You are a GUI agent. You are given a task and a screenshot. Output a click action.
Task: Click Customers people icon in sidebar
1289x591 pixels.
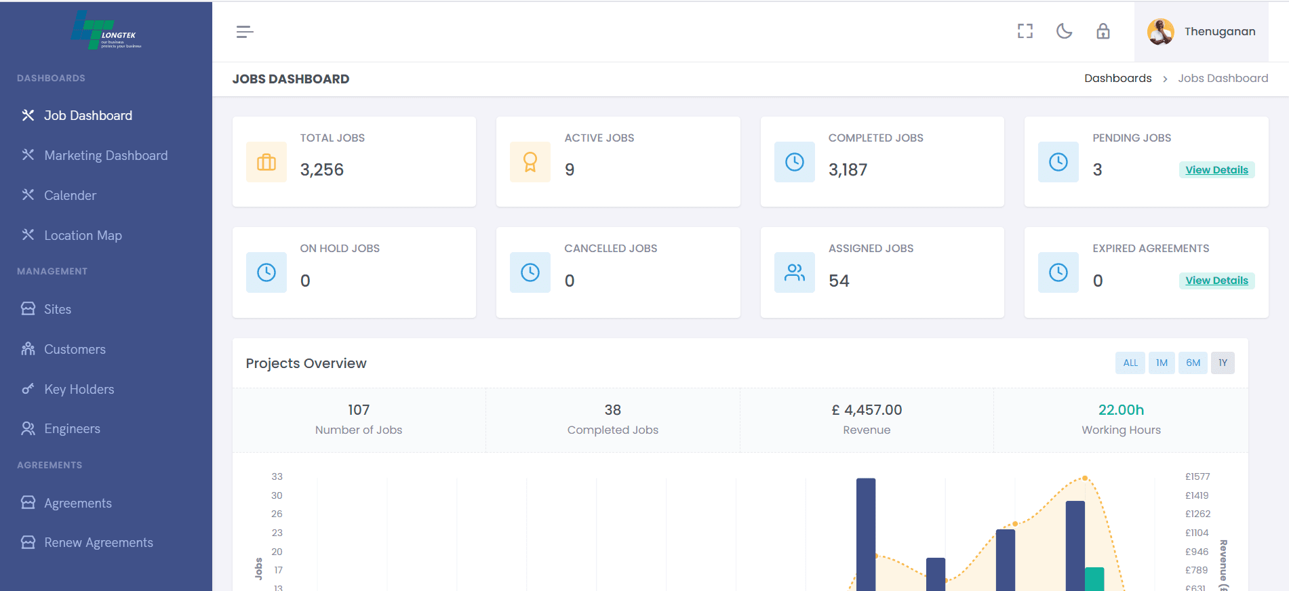(x=28, y=349)
